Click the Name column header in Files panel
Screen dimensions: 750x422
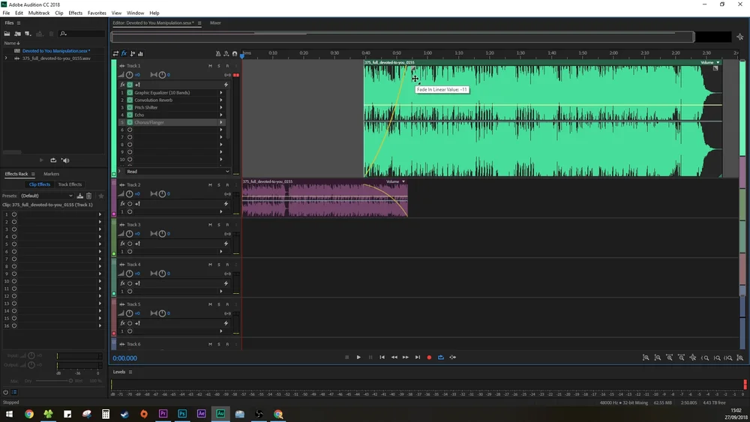point(12,43)
